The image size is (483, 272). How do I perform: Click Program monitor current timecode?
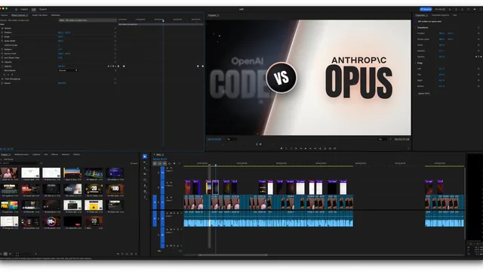coord(214,139)
